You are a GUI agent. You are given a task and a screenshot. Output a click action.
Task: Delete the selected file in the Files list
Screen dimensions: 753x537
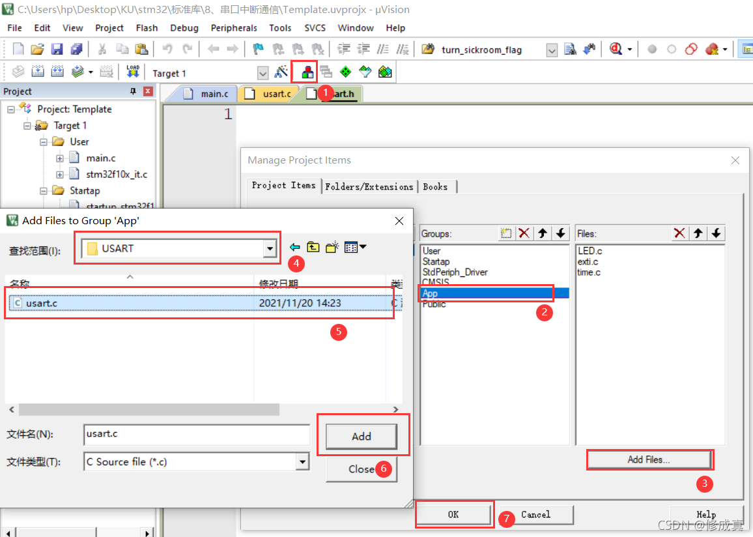[x=679, y=233]
